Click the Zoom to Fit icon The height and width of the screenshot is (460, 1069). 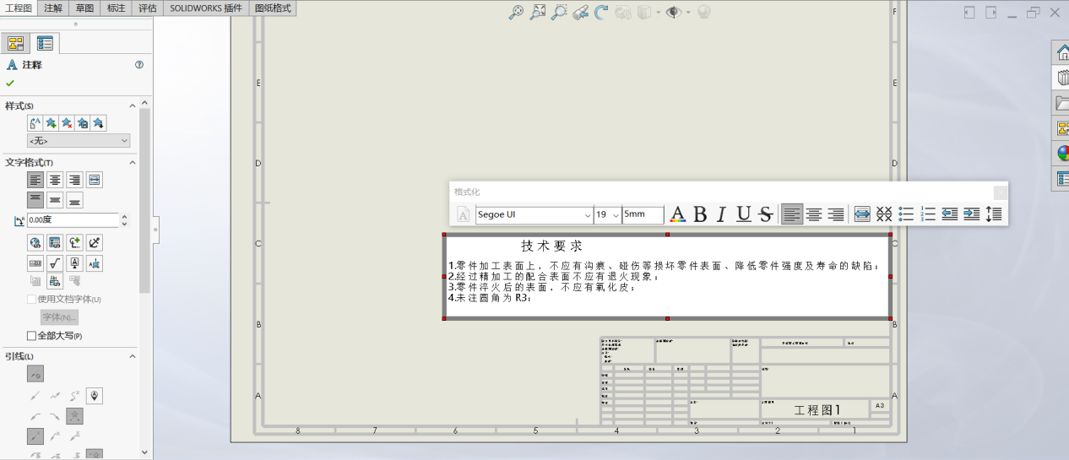coord(517,12)
